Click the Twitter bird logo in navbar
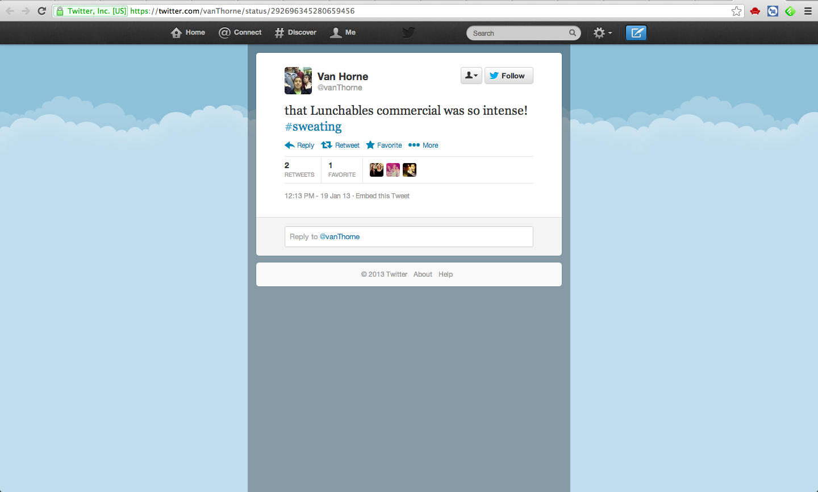 [408, 32]
